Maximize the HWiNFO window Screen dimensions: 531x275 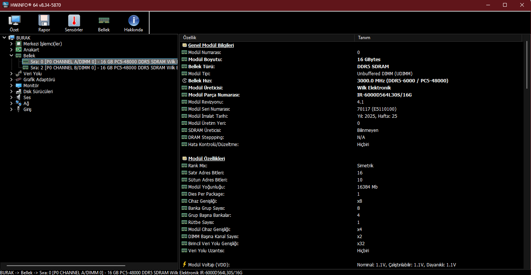505,5
